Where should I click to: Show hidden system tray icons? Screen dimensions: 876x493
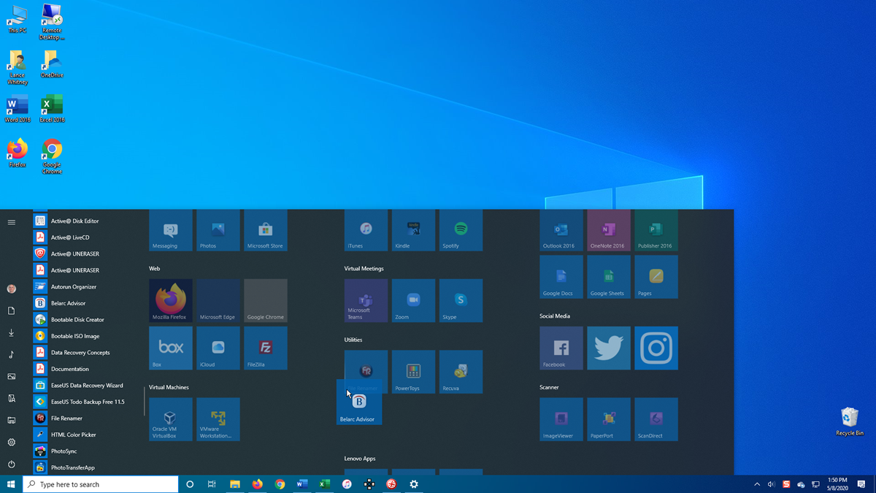(x=757, y=484)
